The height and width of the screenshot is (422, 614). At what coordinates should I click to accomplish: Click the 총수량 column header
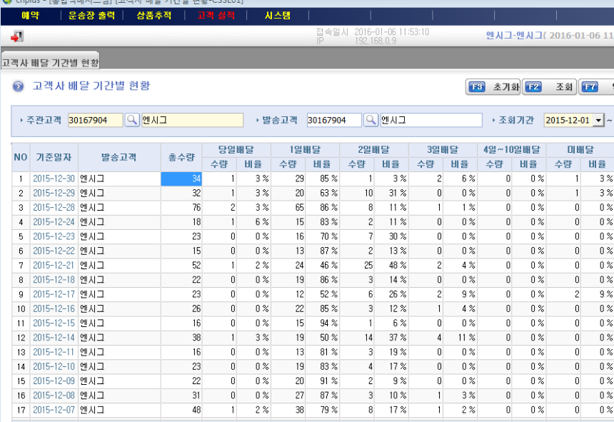(x=181, y=157)
